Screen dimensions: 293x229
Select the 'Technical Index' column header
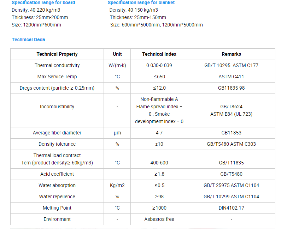coord(159,54)
